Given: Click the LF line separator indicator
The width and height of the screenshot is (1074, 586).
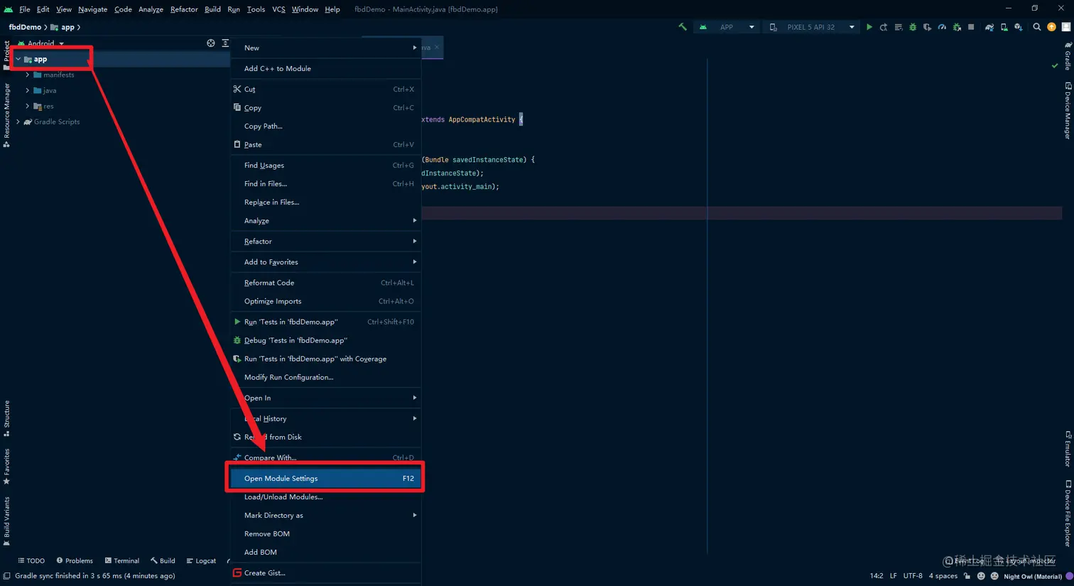Looking at the screenshot, I should click(x=894, y=576).
